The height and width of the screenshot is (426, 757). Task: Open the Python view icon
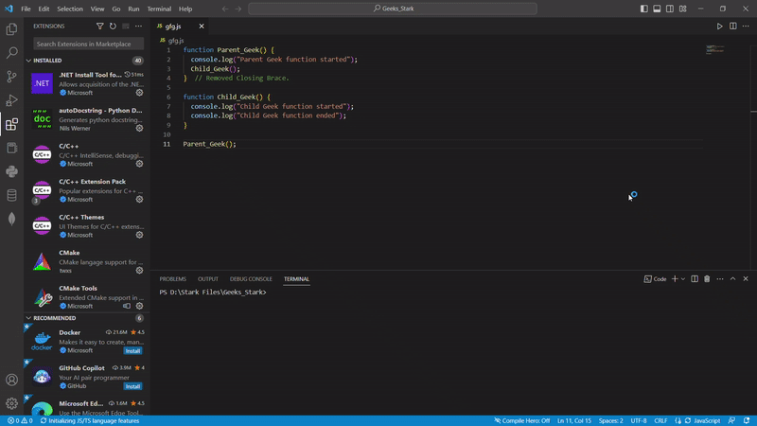(x=11, y=171)
